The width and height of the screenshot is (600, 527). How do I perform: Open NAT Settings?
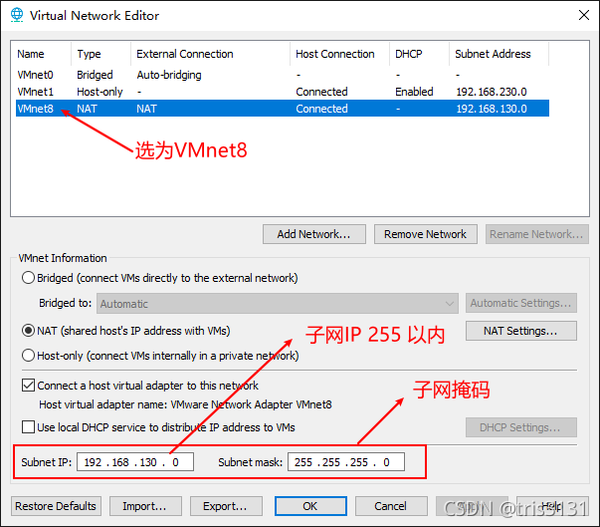click(x=521, y=331)
